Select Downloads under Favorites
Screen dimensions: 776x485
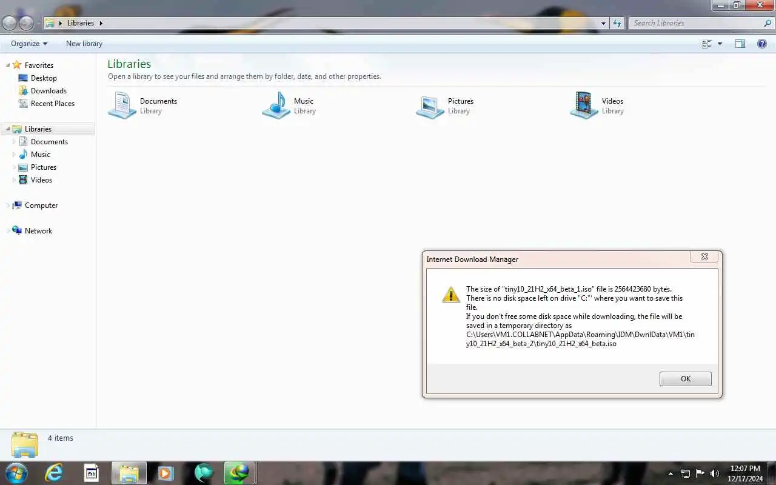pyautogui.click(x=48, y=91)
